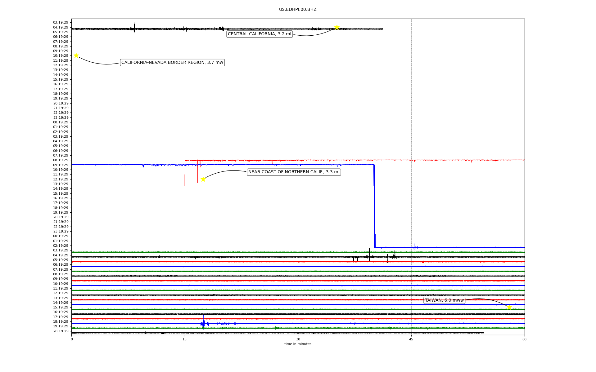Click the topmost 03:19:29 y-axis label
The image size is (596, 372).
click(x=61, y=23)
